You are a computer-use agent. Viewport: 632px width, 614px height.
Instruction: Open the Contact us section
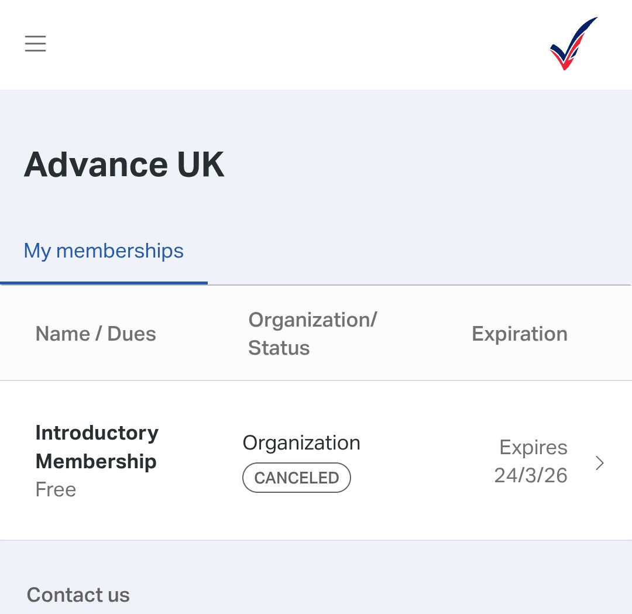[x=78, y=595]
